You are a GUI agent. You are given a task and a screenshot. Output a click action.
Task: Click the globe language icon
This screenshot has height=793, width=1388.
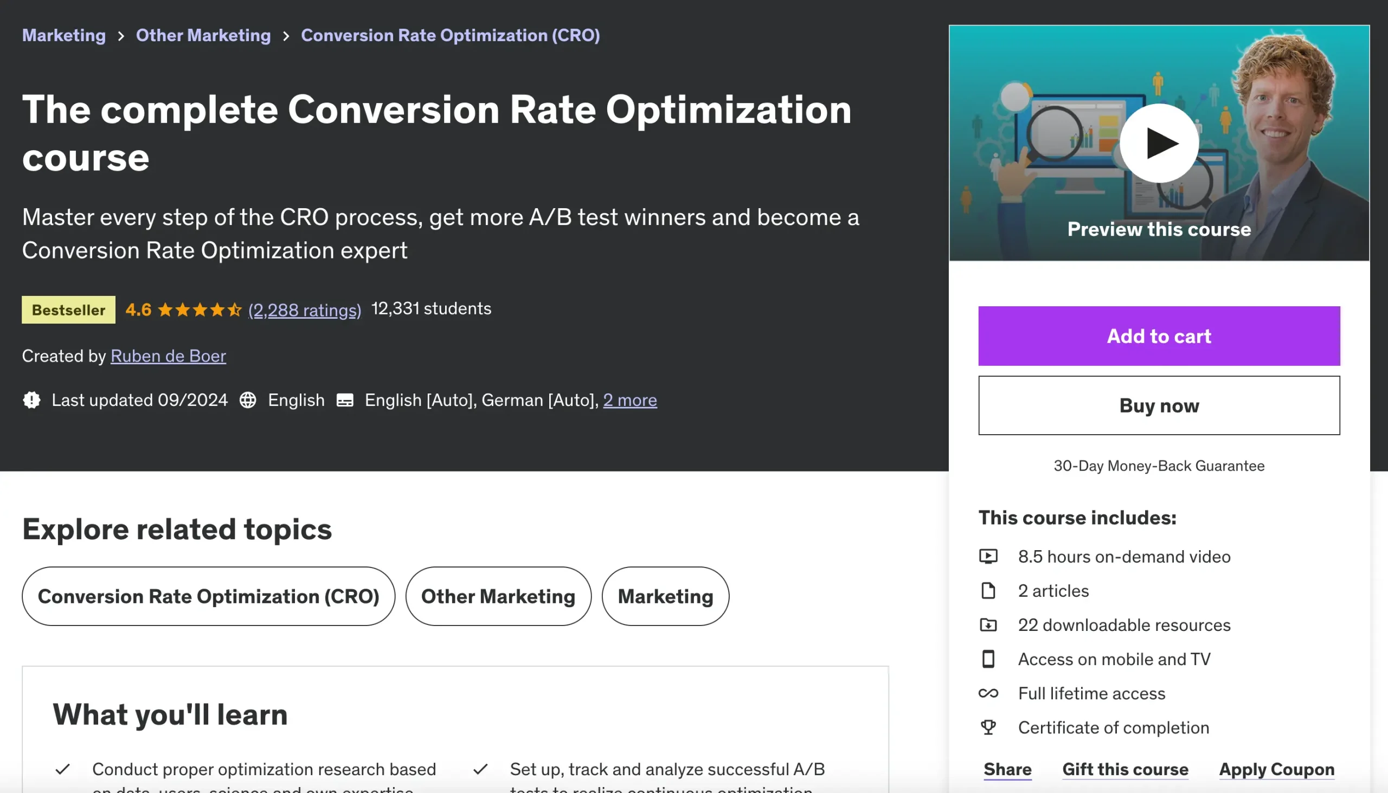coord(248,400)
